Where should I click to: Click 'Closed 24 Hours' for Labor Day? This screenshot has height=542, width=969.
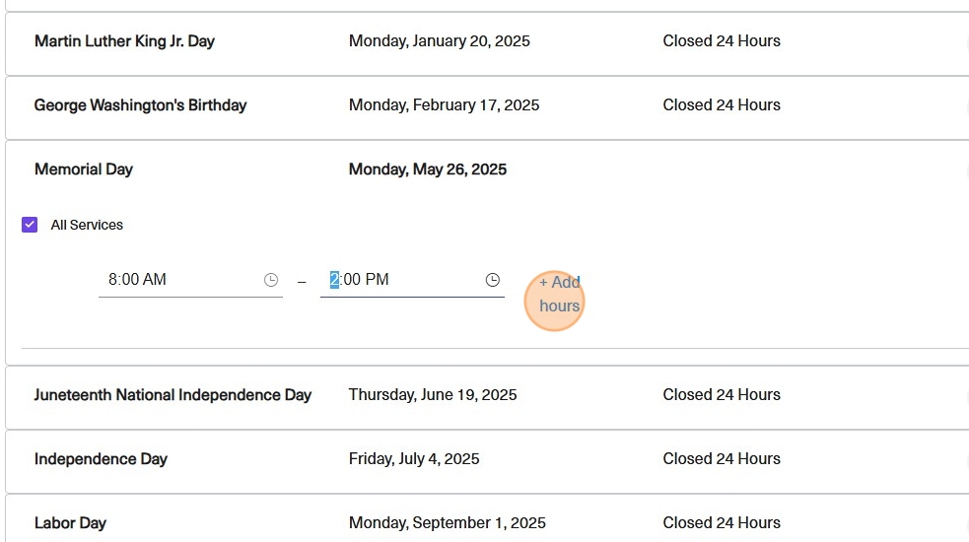point(722,523)
